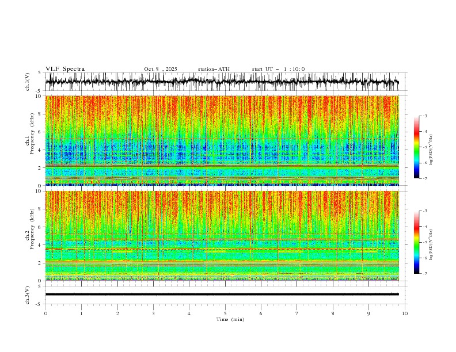This screenshot has height=352, width=456.
Task: Click the ch.1(V) axis "5" tick label
Action: coord(40,73)
